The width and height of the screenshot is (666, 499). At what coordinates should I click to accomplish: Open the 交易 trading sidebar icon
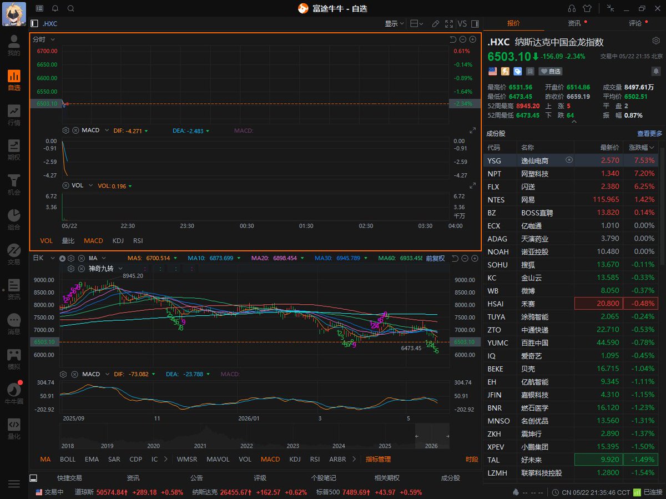[14, 255]
